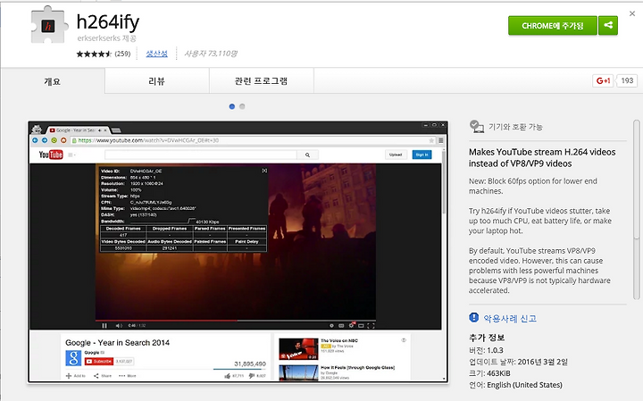Screen dimensions: 643x401
Task: Toggle theater mode in the video player
Action: point(361,326)
